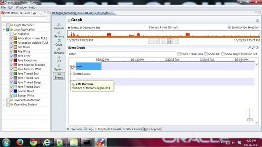
Task: Open the command prompt taskbar icon
Action: pos(87,143)
